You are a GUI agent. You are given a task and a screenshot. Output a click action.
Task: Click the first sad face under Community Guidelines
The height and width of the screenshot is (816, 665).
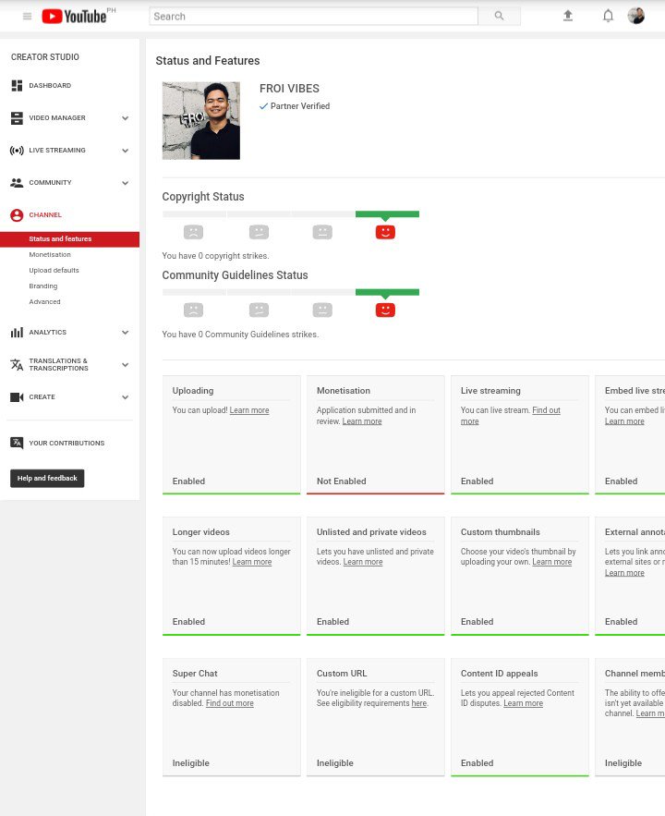click(193, 310)
